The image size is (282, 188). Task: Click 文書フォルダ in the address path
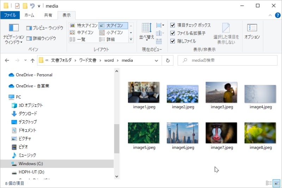[61, 60]
